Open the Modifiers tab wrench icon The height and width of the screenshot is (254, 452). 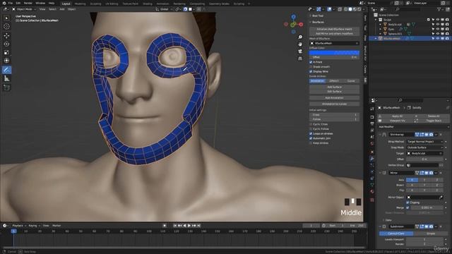372,158
